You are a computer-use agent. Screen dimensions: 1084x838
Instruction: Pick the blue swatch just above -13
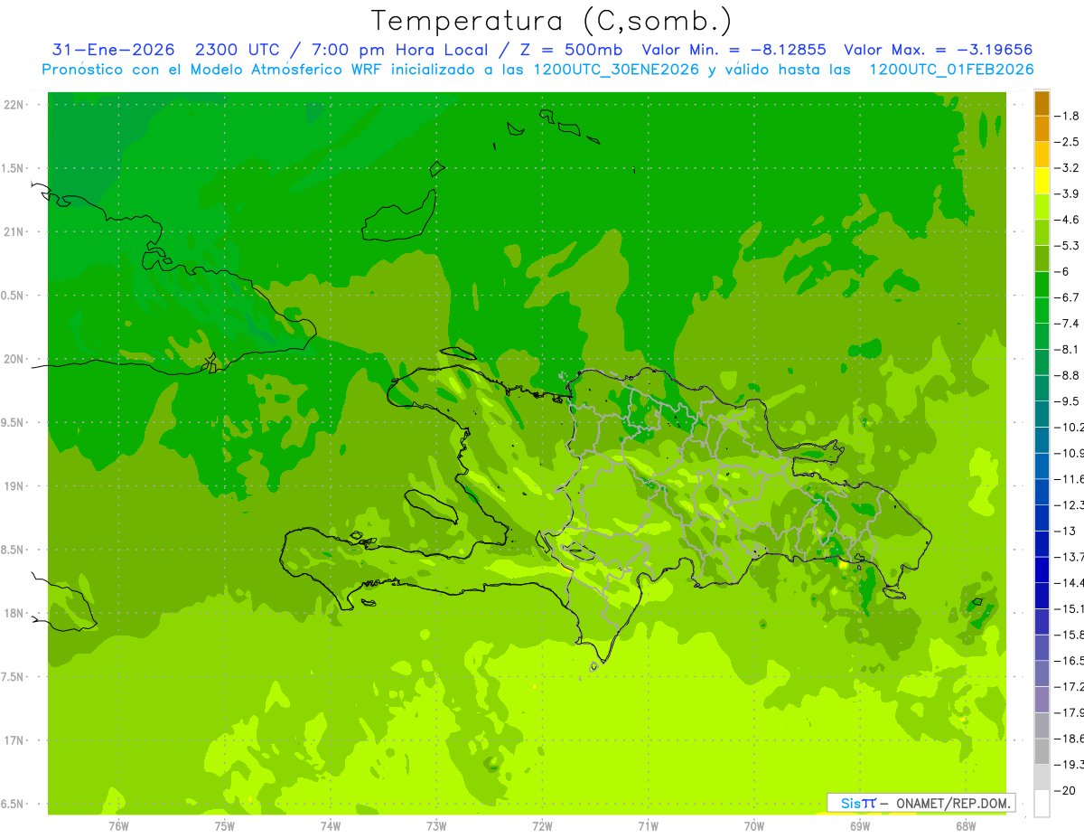pos(1042,518)
